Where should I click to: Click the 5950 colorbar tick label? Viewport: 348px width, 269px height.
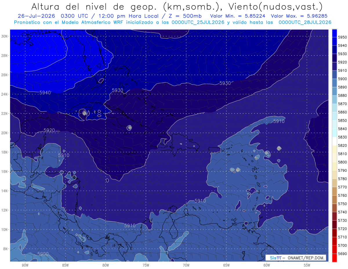pyautogui.click(x=342, y=37)
